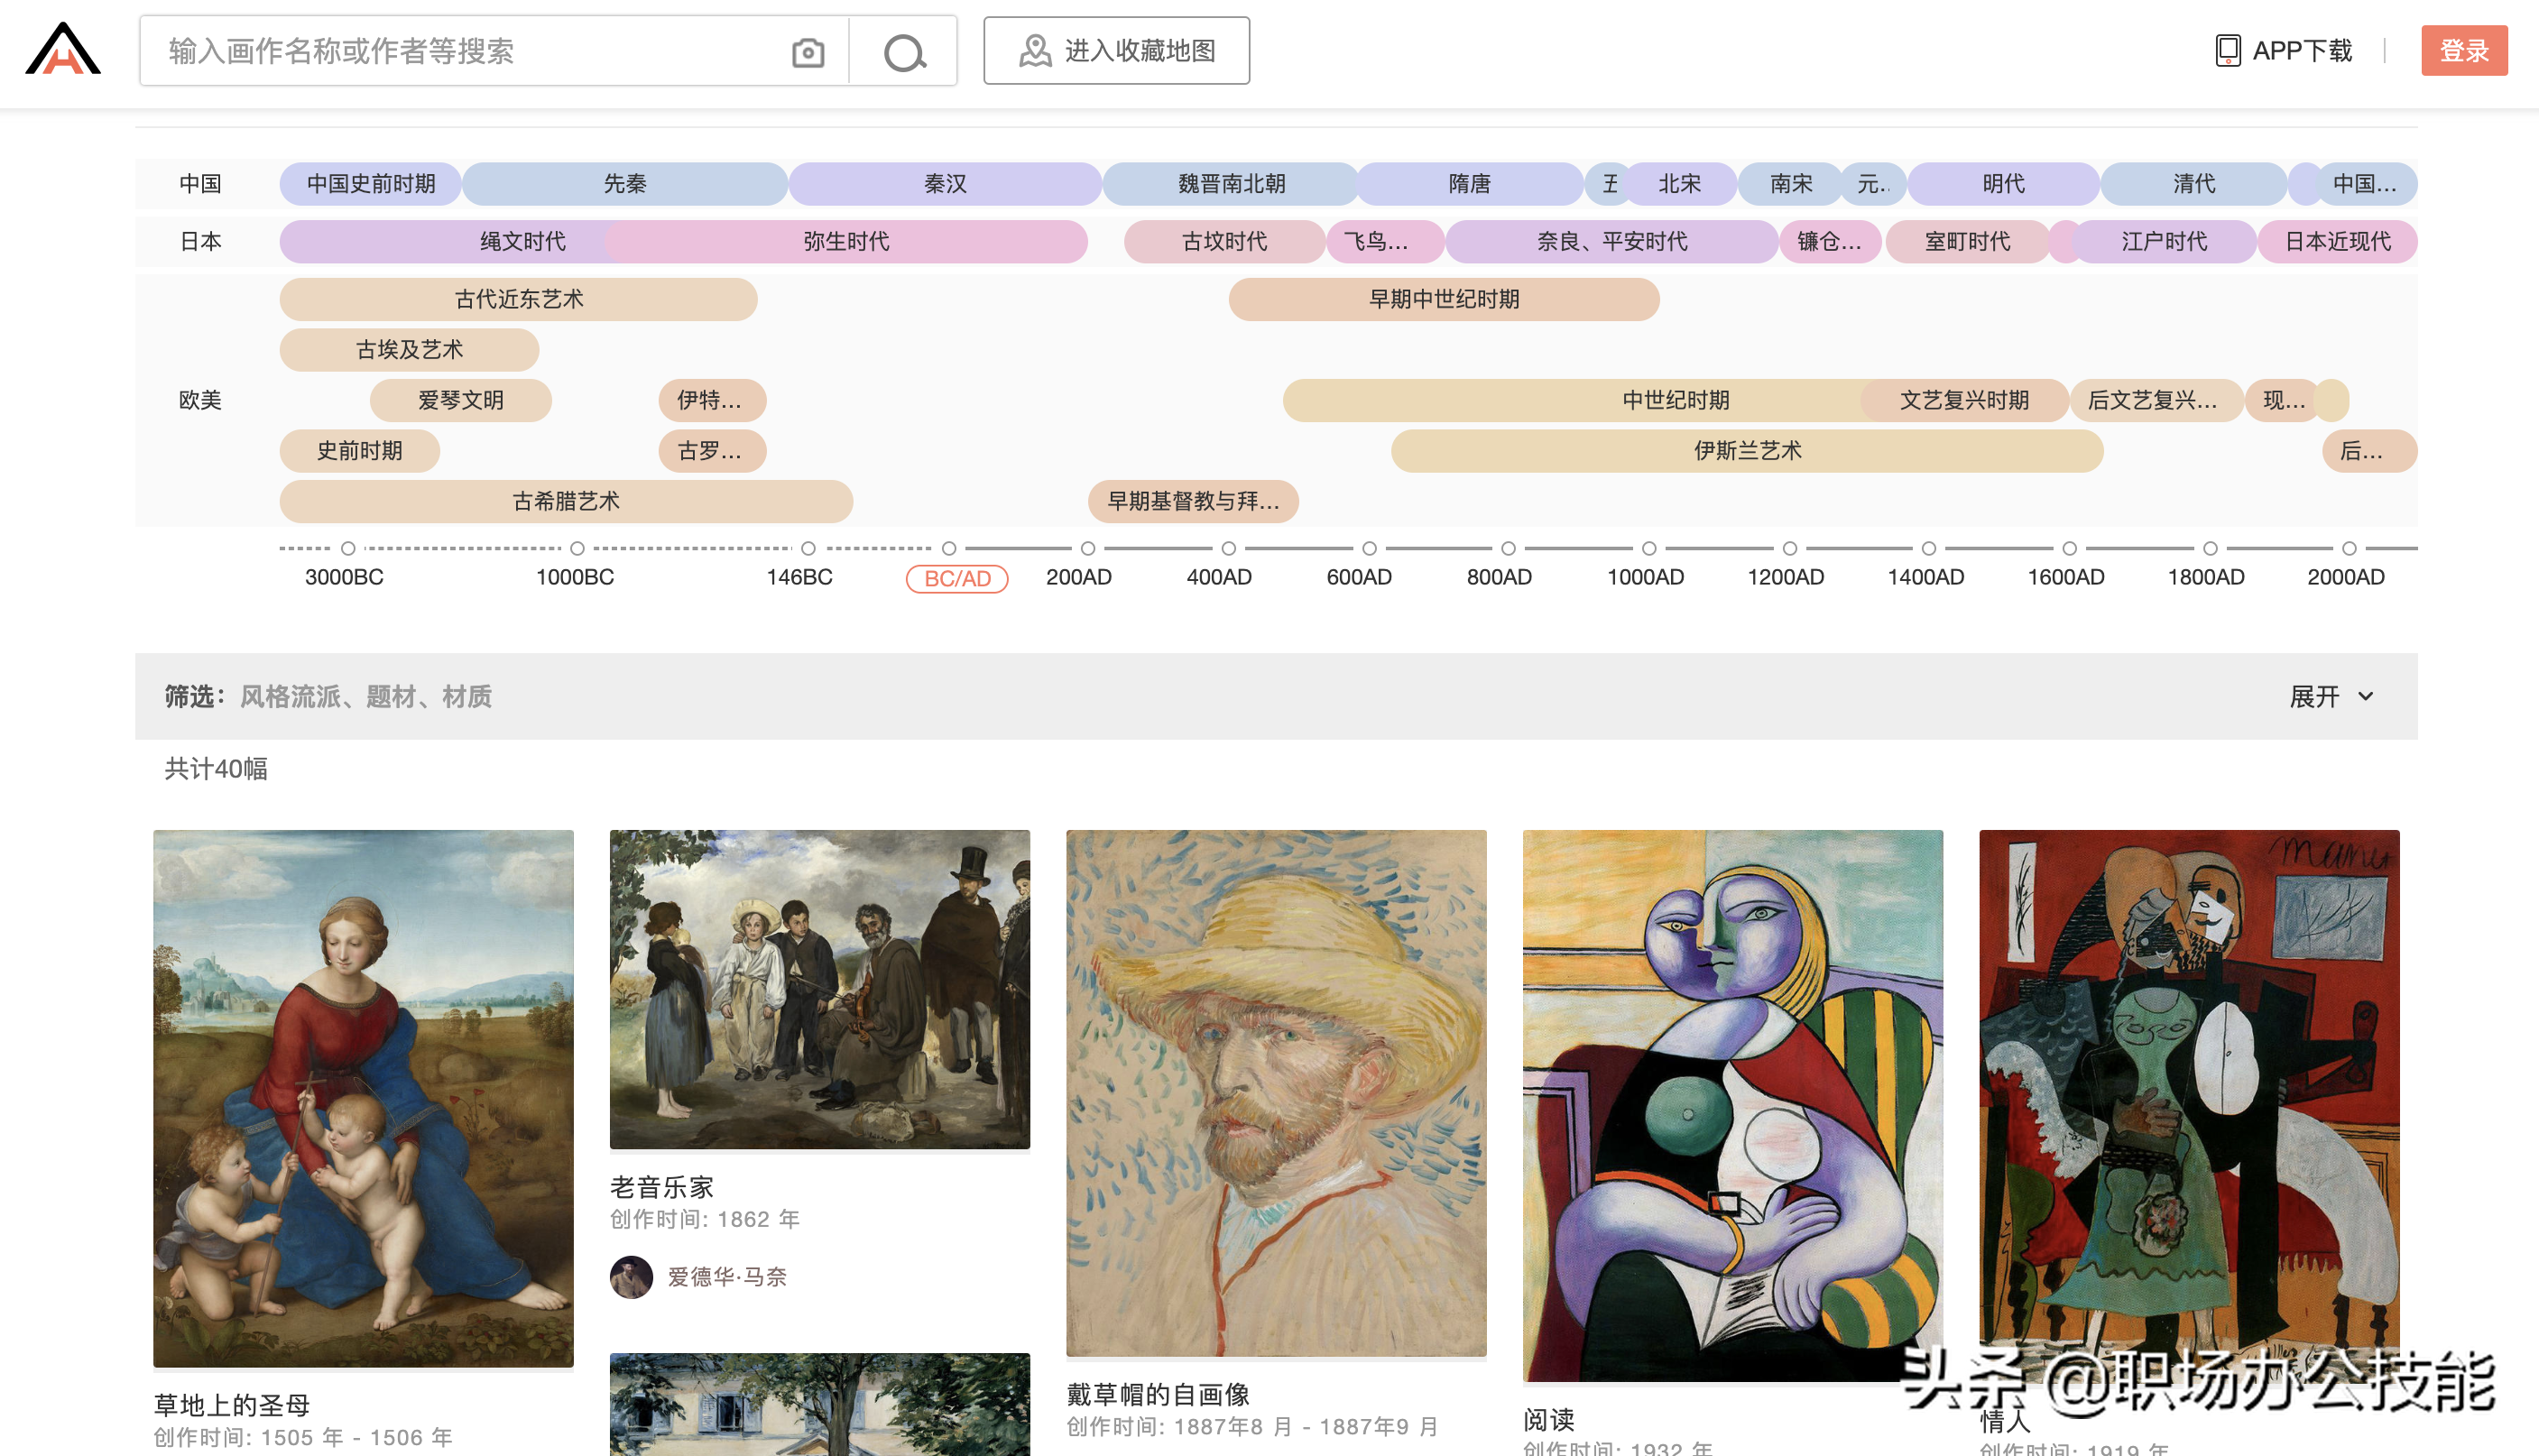2539x1456 pixels.
Task: Select the 秦汉 period tag
Action: [x=945, y=184]
